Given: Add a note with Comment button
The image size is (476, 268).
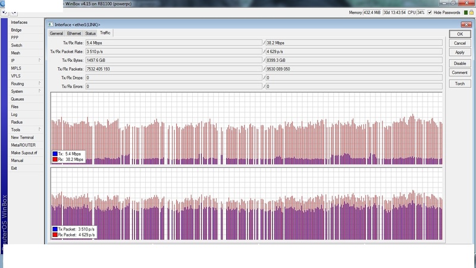Looking at the screenshot, I should coord(460,72).
